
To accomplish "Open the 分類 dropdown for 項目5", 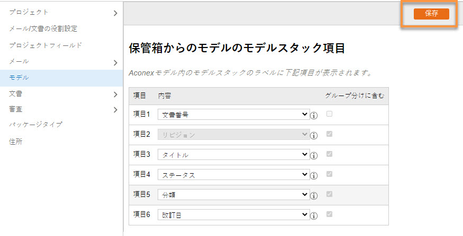I will pyautogui.click(x=233, y=194).
